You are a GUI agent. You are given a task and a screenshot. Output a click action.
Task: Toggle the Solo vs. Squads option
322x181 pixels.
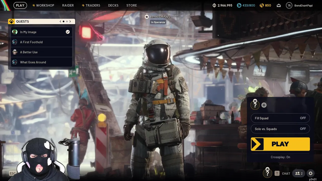[280, 129]
